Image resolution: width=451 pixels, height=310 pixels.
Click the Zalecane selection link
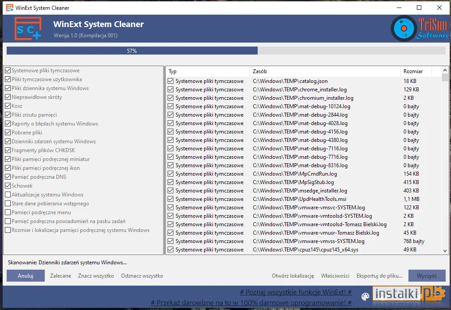coord(60,276)
